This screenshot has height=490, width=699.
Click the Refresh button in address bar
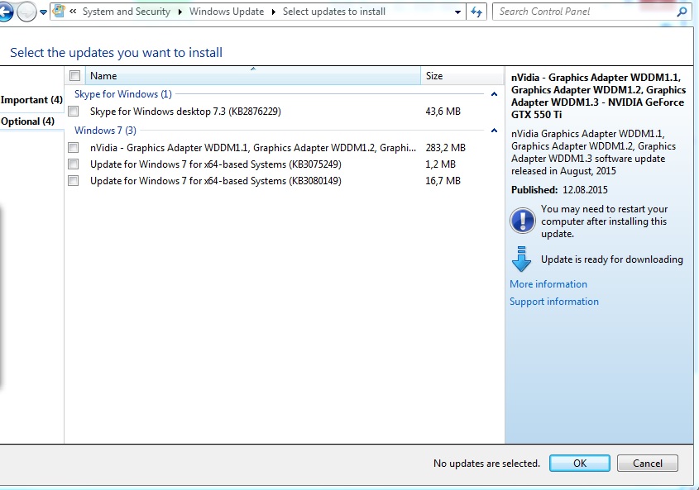476,12
